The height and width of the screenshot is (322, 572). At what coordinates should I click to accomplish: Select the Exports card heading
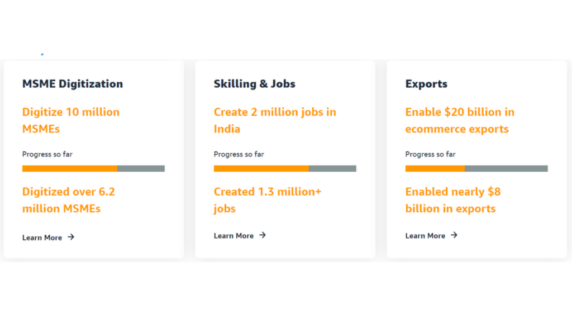point(426,84)
